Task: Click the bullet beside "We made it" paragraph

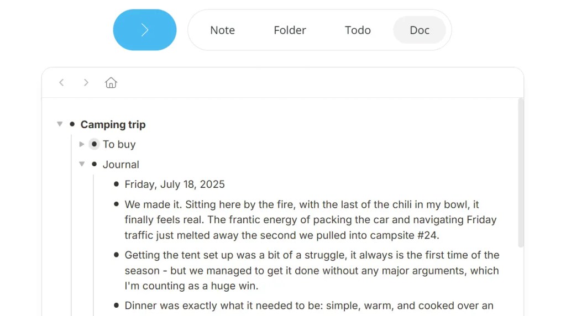Action: pyautogui.click(x=116, y=204)
